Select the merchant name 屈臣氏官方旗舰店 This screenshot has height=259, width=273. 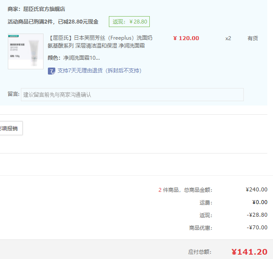click(44, 9)
